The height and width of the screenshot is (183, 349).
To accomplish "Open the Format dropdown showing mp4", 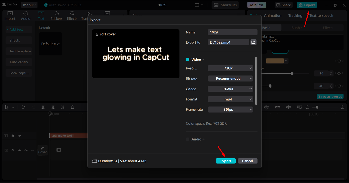I will coord(230,99).
